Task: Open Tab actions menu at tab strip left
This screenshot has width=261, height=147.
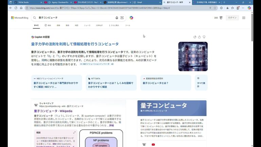Action: (11, 2)
